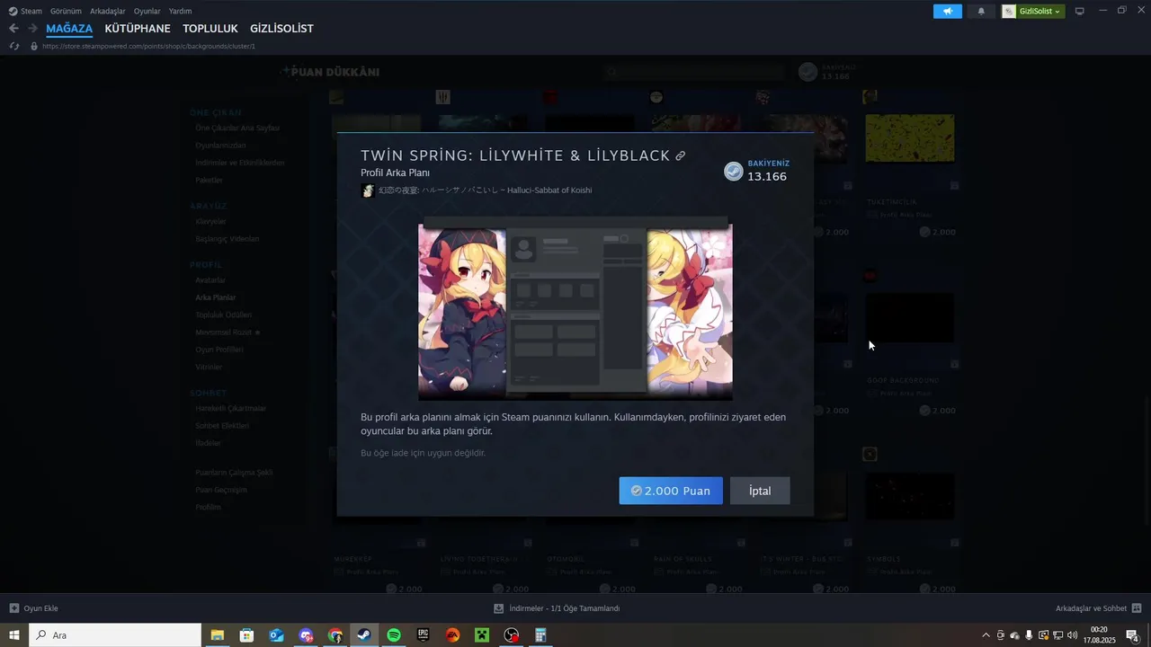
Task: Switch to the MAĞAZA tab
Action: pyautogui.click(x=69, y=29)
